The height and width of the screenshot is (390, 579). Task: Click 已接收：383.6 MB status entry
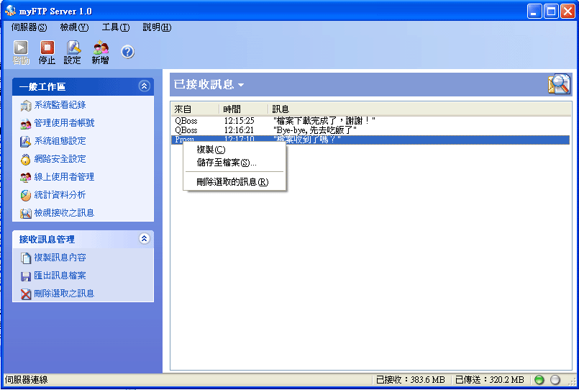[410, 380]
